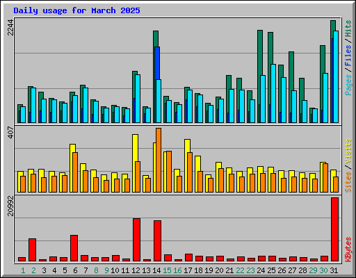The height and width of the screenshot is (278, 356).
Task: Click the red KBytes bar for day 31
Action: (x=334, y=229)
